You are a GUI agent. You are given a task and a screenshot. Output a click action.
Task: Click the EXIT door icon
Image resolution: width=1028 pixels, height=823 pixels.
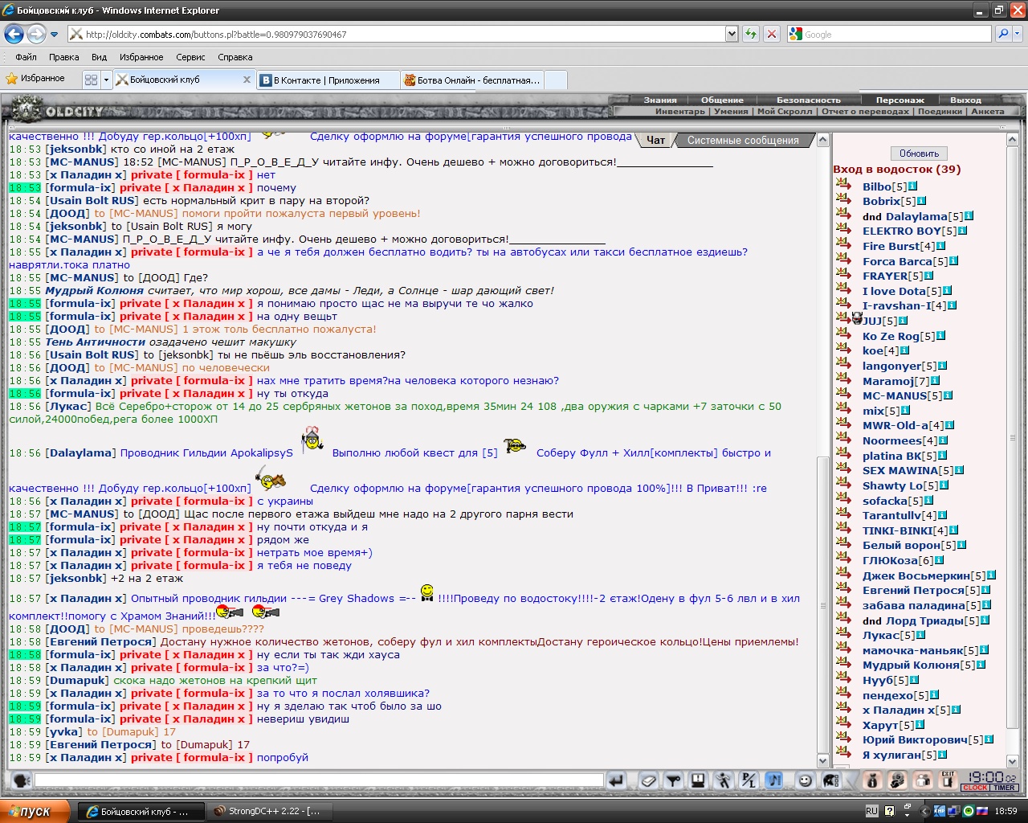(948, 780)
